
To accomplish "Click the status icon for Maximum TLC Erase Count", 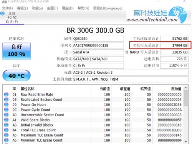I will [6, 135].
